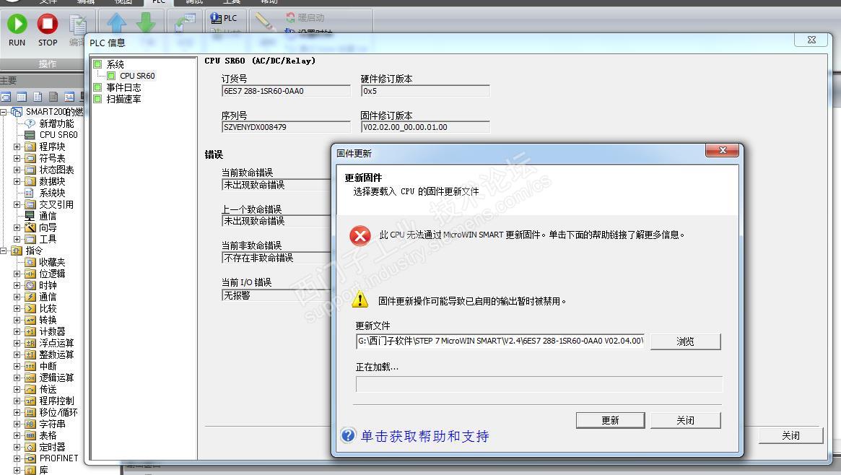This screenshot has height=475, width=841.
Task: Click the blue help question mark icon
Action: coord(348,435)
